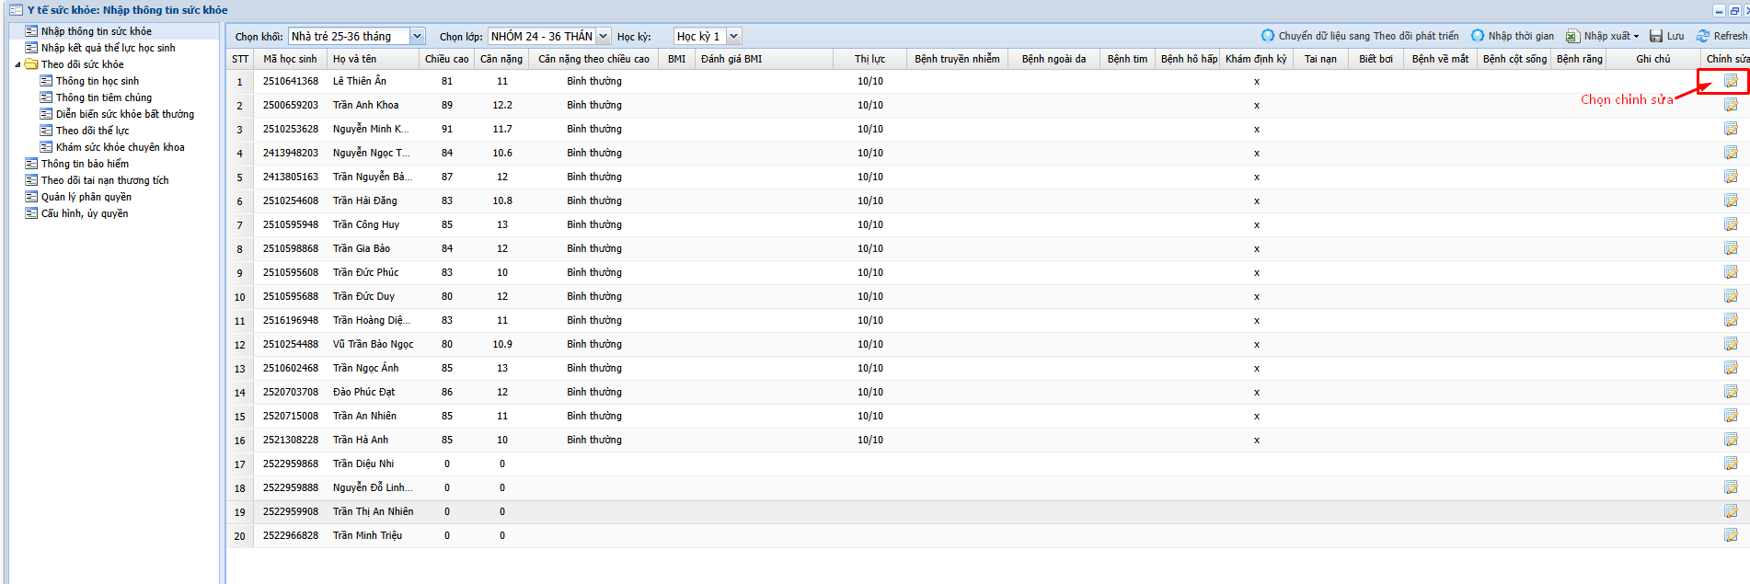Click edit icon for Trần Hà Anh row
1750x584 pixels.
[x=1731, y=440]
